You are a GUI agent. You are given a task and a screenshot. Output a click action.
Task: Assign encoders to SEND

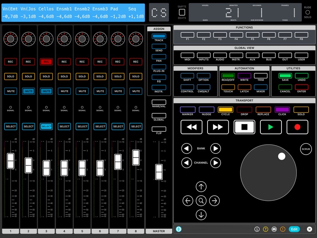[x=159, y=47]
